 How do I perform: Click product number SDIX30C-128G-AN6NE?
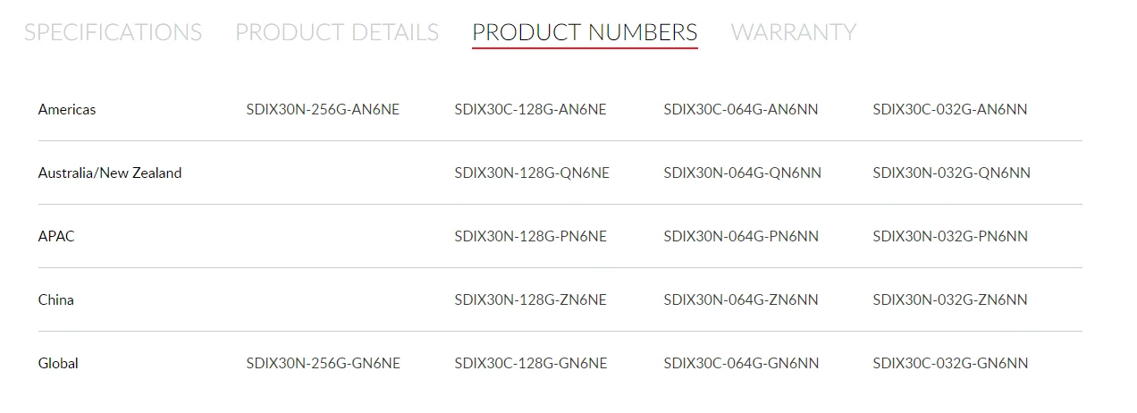tap(530, 109)
